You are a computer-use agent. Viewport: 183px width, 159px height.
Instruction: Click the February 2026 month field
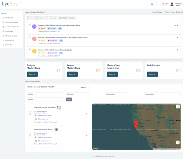coord(162,94)
